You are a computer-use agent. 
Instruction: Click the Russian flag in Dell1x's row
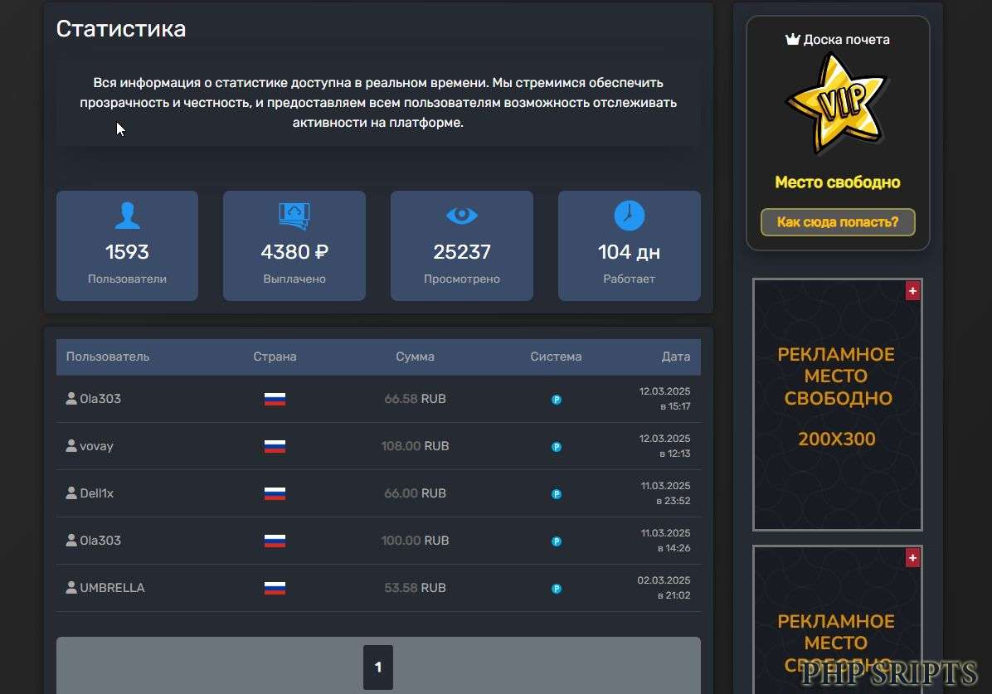click(274, 493)
